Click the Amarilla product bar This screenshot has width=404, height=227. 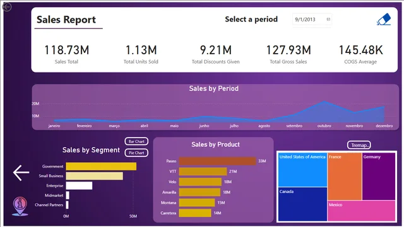[x=199, y=192]
